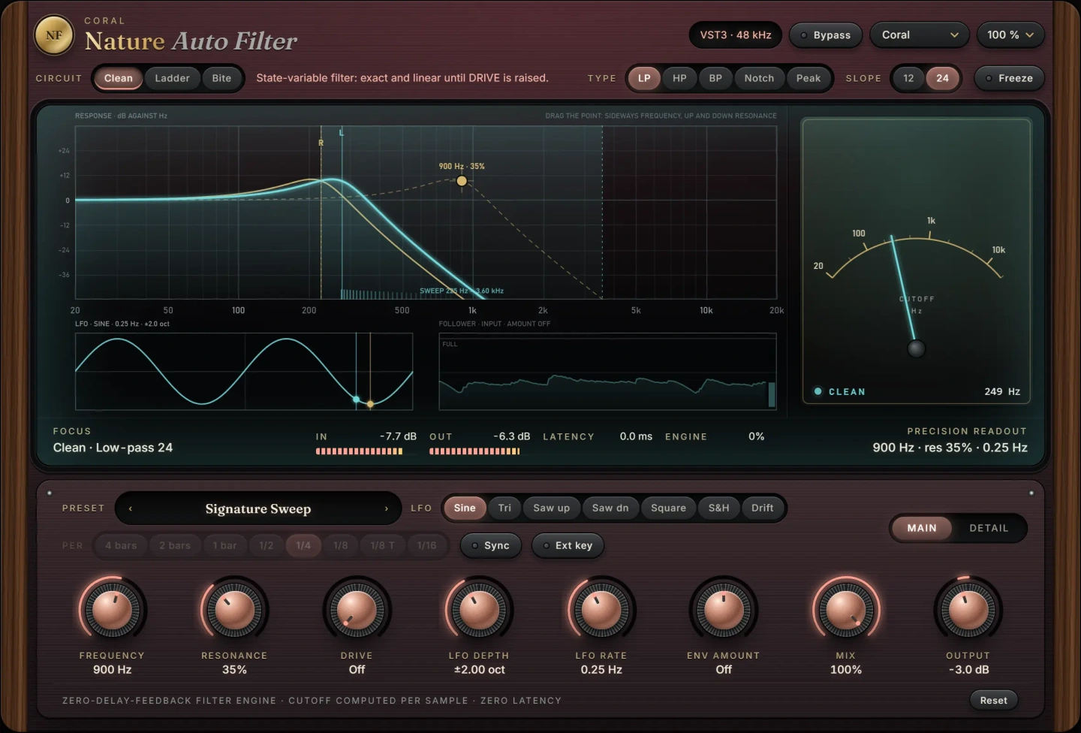This screenshot has height=733, width=1081.
Task: Set LFO shape to Saw dn
Action: pyautogui.click(x=610, y=508)
